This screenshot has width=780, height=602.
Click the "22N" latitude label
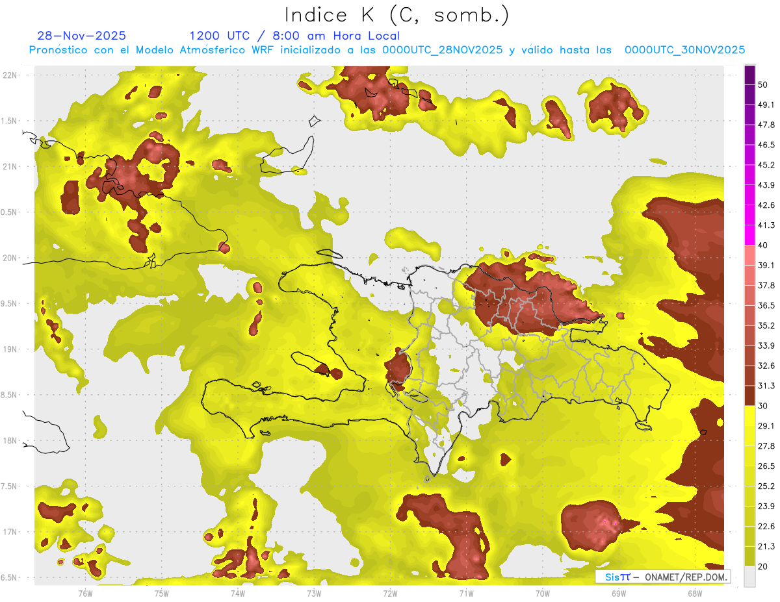point(10,75)
